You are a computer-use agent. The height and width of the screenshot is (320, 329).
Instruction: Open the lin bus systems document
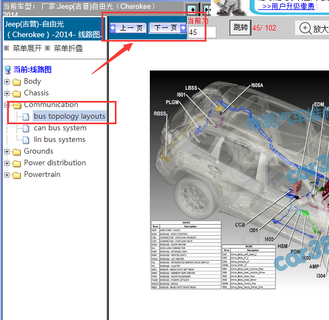pos(59,140)
